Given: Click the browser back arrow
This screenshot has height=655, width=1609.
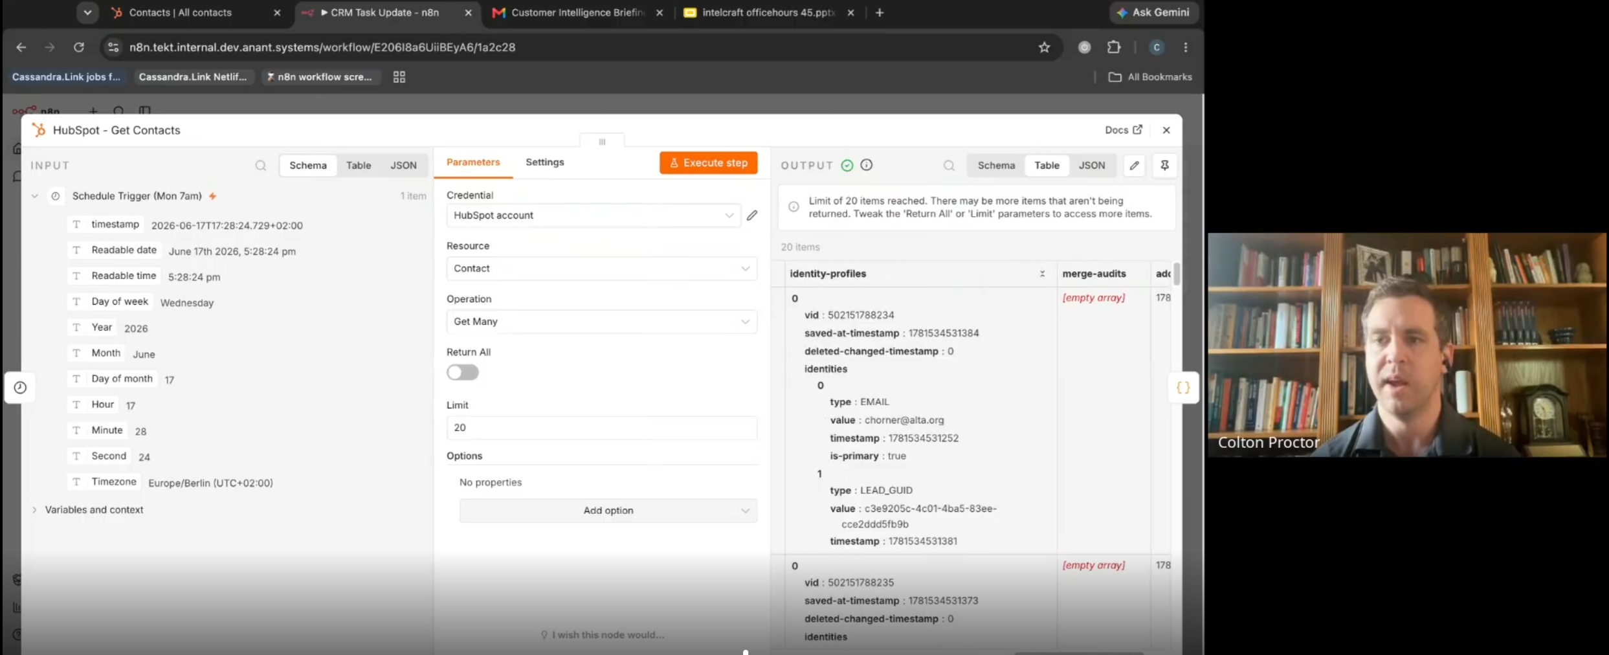Looking at the screenshot, I should (21, 47).
